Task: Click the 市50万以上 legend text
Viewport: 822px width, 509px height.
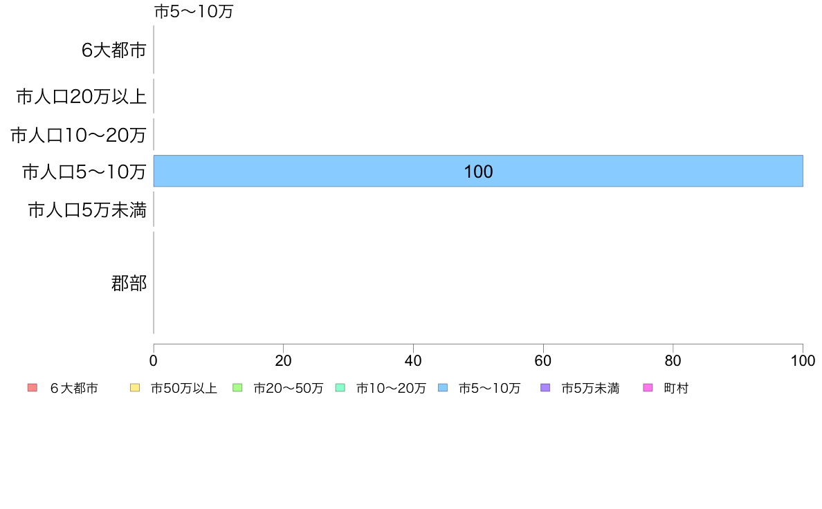Action: (x=183, y=389)
